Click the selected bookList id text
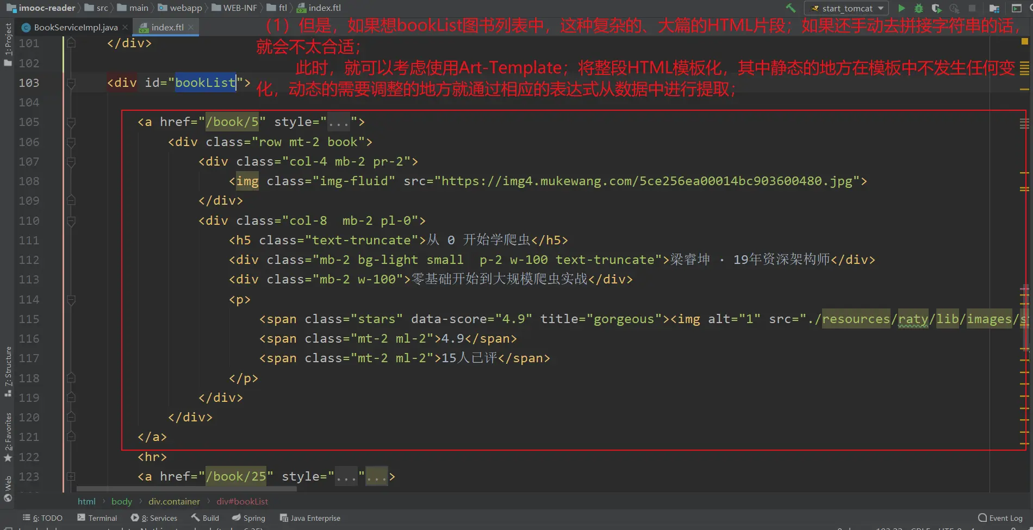1033x530 pixels. coord(205,83)
